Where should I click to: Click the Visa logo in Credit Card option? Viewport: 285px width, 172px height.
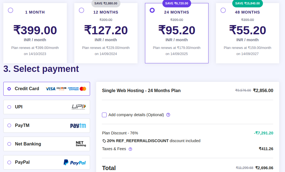coord(51,89)
